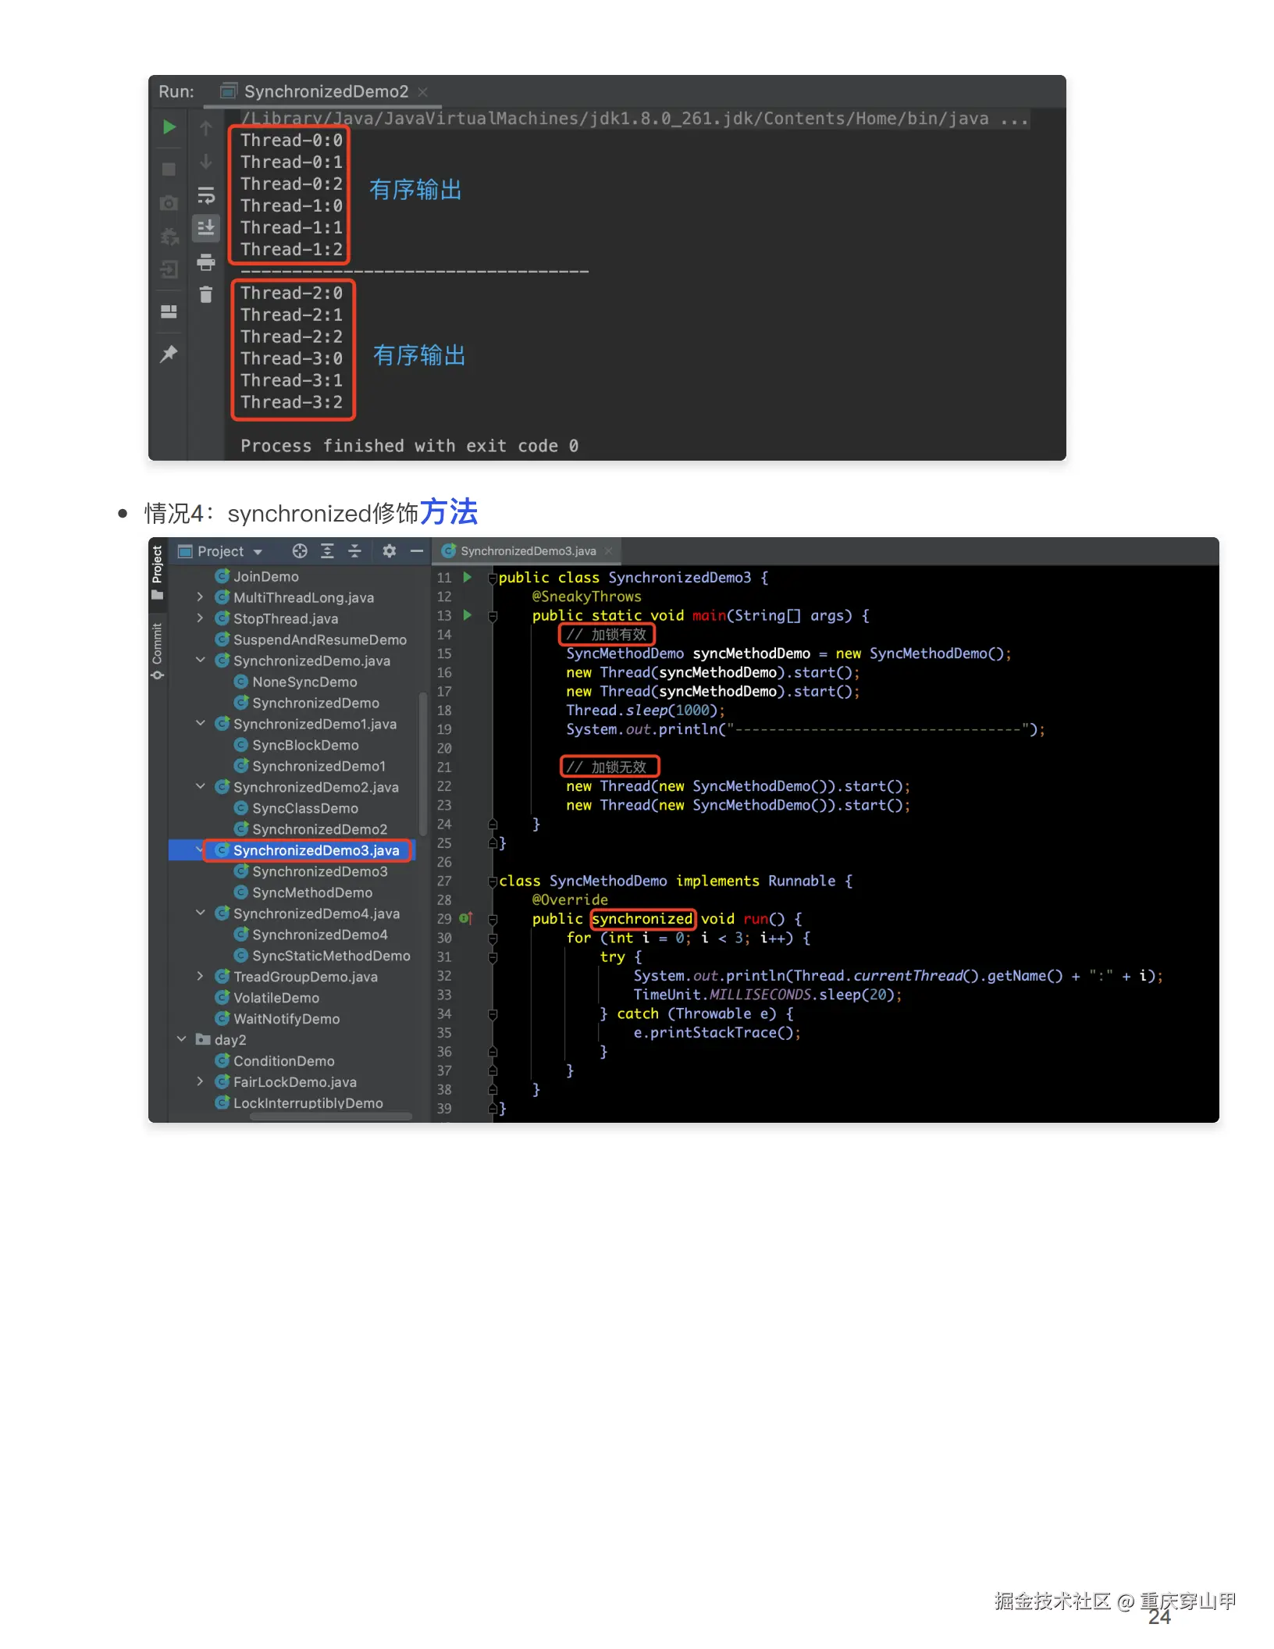Image resolution: width=1274 pixels, height=1649 pixels.
Task: Click the print icon in Run console
Action: pos(206,262)
